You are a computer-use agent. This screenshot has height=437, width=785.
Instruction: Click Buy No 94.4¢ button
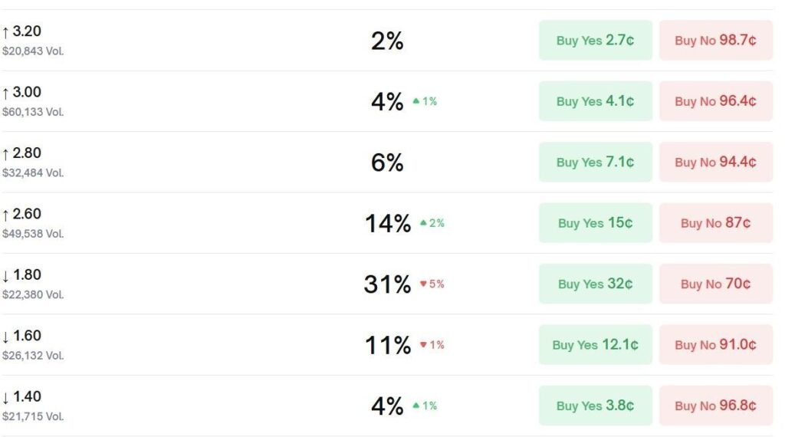tap(715, 163)
